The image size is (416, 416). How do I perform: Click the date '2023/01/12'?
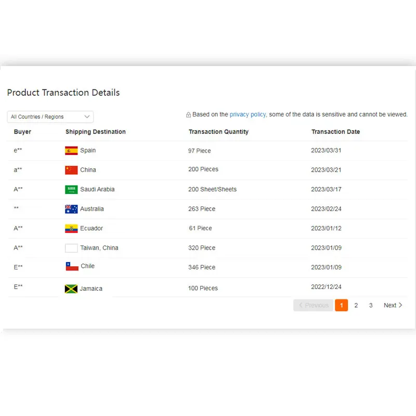(326, 228)
